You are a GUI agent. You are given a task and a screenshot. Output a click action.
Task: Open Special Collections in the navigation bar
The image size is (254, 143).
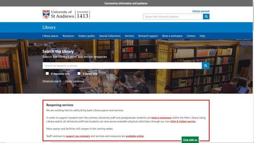coord(110,36)
